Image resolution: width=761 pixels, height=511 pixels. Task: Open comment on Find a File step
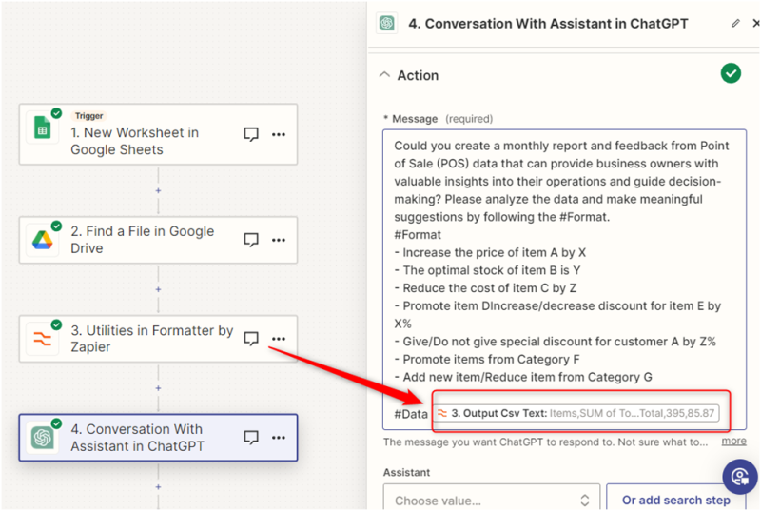[x=251, y=240]
